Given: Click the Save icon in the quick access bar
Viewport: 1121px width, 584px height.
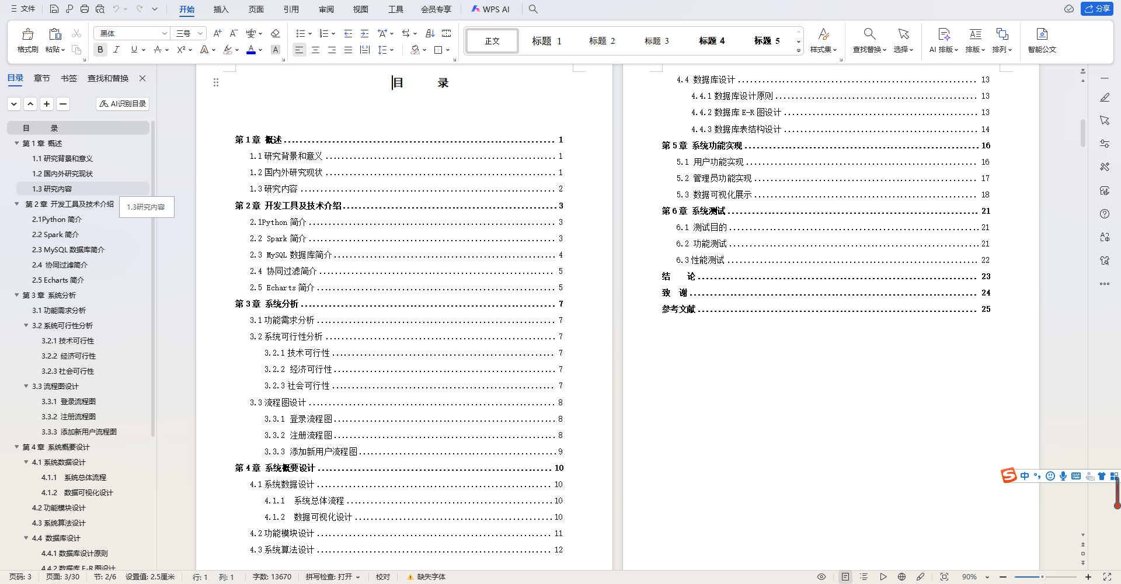Looking at the screenshot, I should click(54, 9).
